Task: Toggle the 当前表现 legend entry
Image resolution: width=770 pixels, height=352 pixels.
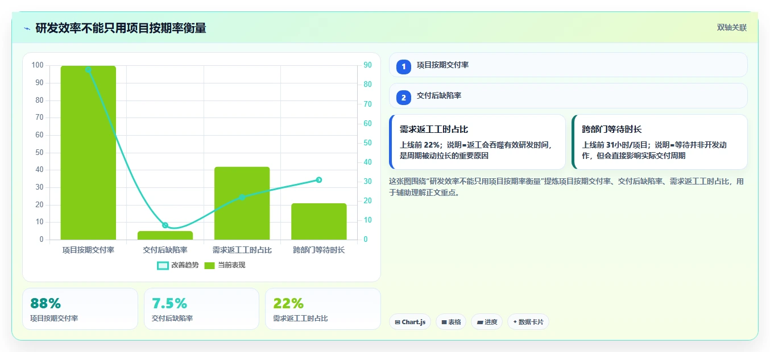Action: [x=225, y=265]
